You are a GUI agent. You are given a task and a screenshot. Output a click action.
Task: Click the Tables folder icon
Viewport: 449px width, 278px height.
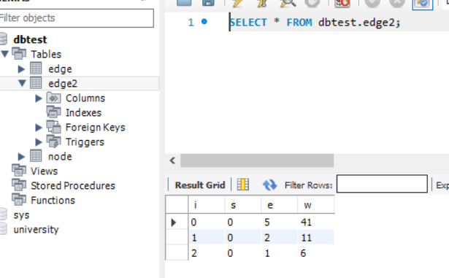[x=19, y=54]
